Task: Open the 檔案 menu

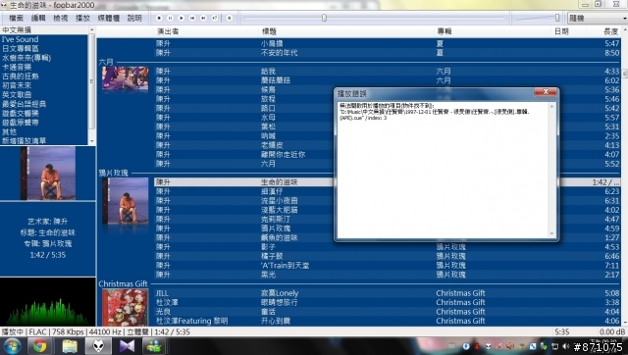Action: (16, 18)
